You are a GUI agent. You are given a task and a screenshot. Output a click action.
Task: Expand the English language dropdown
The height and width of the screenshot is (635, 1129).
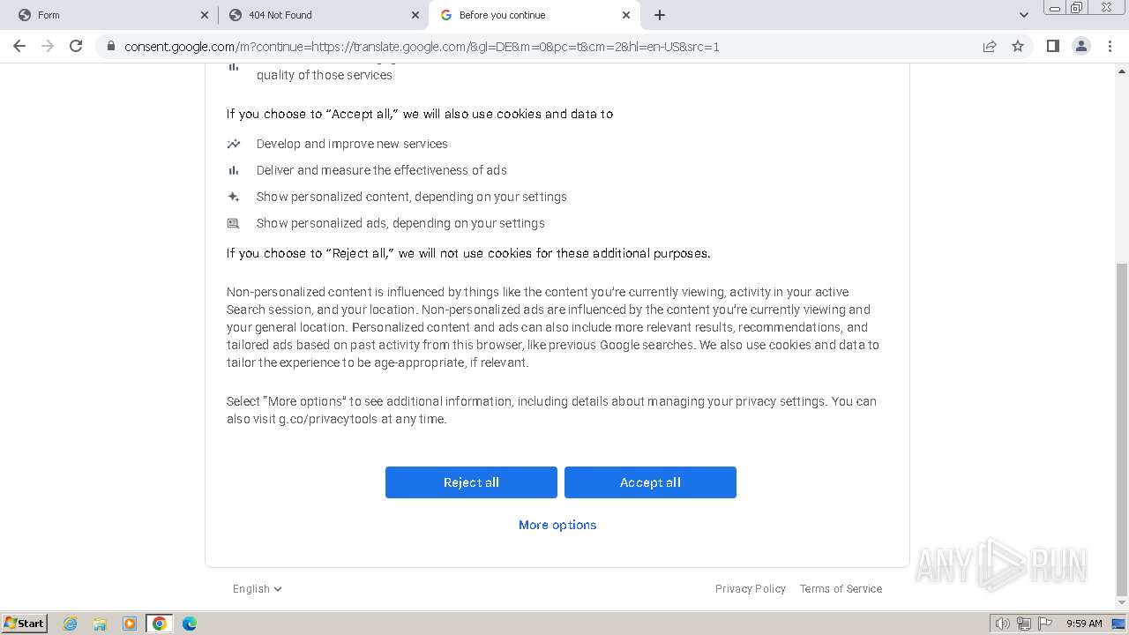pyautogui.click(x=257, y=589)
